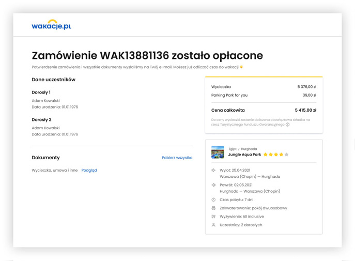Click Adam Kowalski under Dorosły 2

(x=45, y=128)
